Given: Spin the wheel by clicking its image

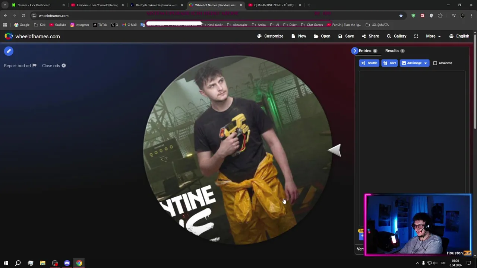Looking at the screenshot, I should click(237, 150).
